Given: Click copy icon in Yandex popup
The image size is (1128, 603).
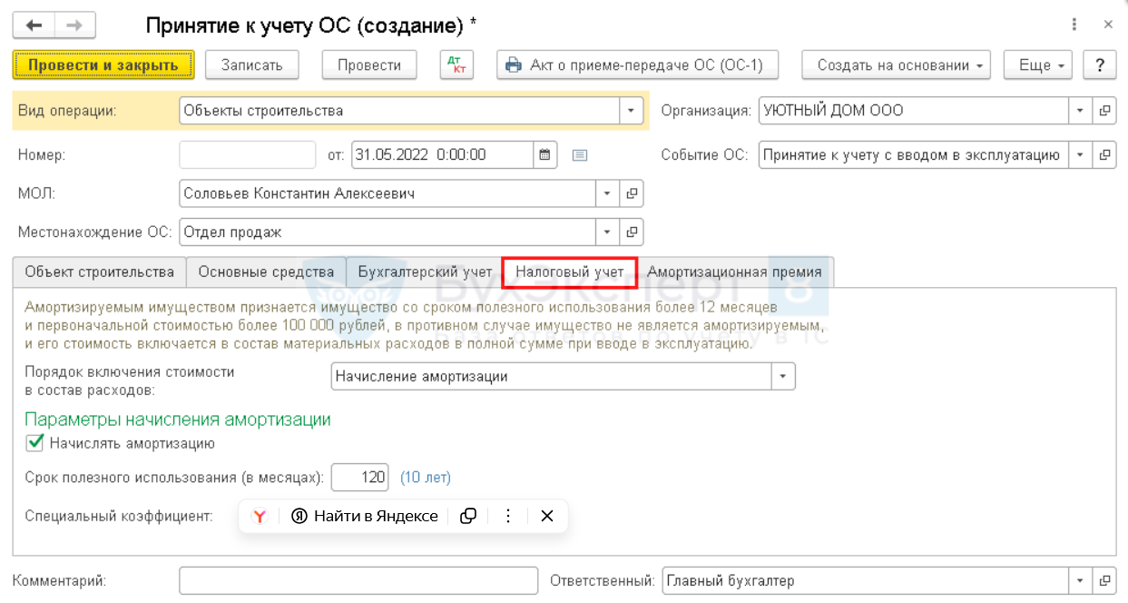Looking at the screenshot, I should (x=468, y=516).
